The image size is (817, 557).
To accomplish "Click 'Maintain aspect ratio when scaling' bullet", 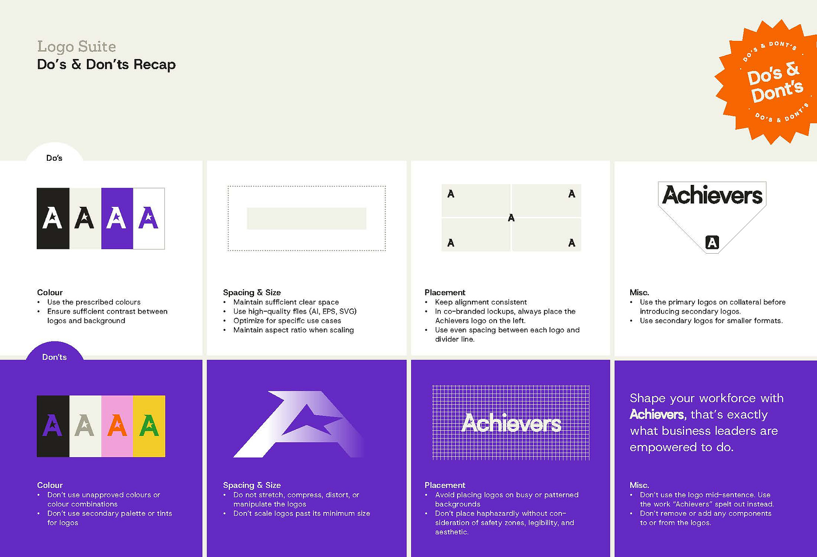I will click(294, 330).
